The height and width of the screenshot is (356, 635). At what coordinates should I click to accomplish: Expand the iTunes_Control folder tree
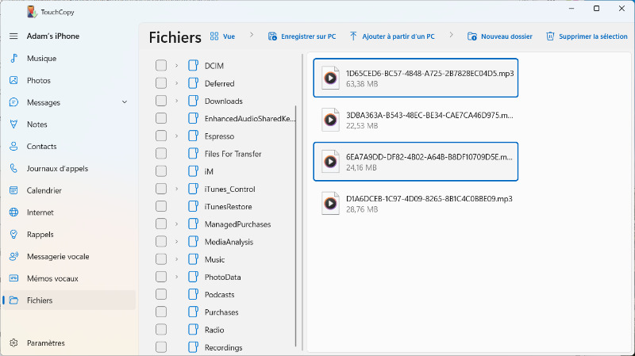tap(176, 189)
